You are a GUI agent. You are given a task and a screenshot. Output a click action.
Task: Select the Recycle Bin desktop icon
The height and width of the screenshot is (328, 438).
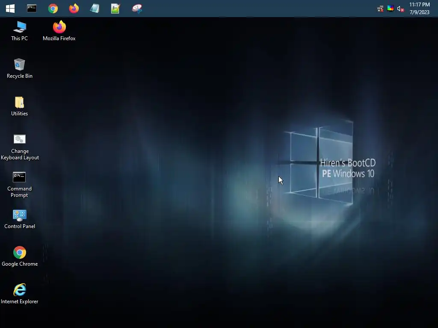click(x=20, y=69)
